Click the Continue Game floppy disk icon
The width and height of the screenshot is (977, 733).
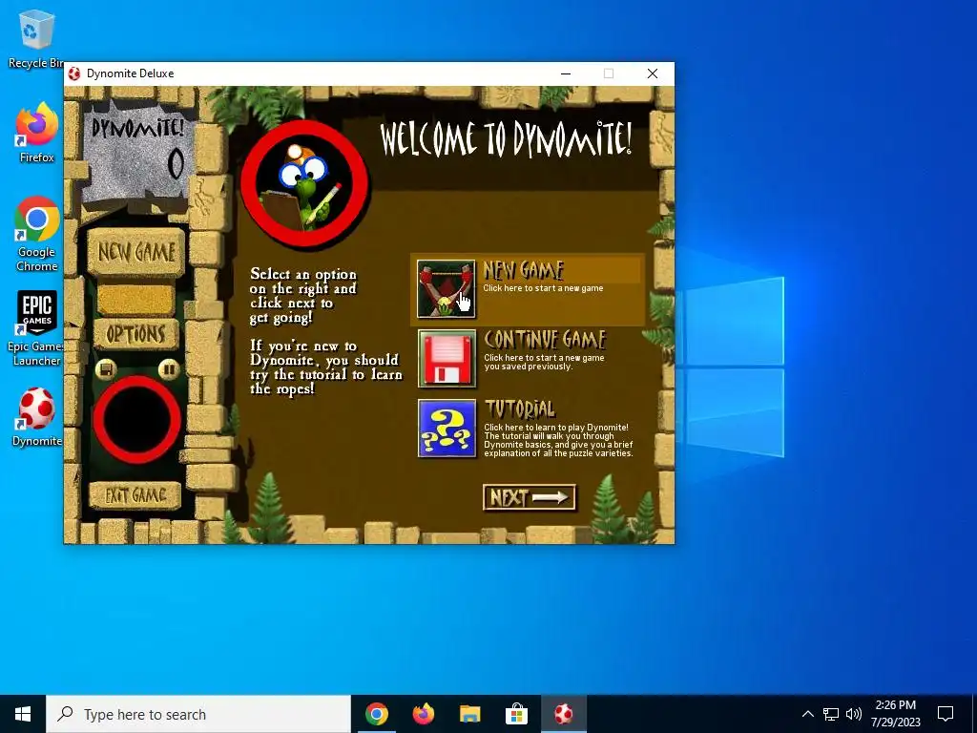pyautogui.click(x=447, y=359)
